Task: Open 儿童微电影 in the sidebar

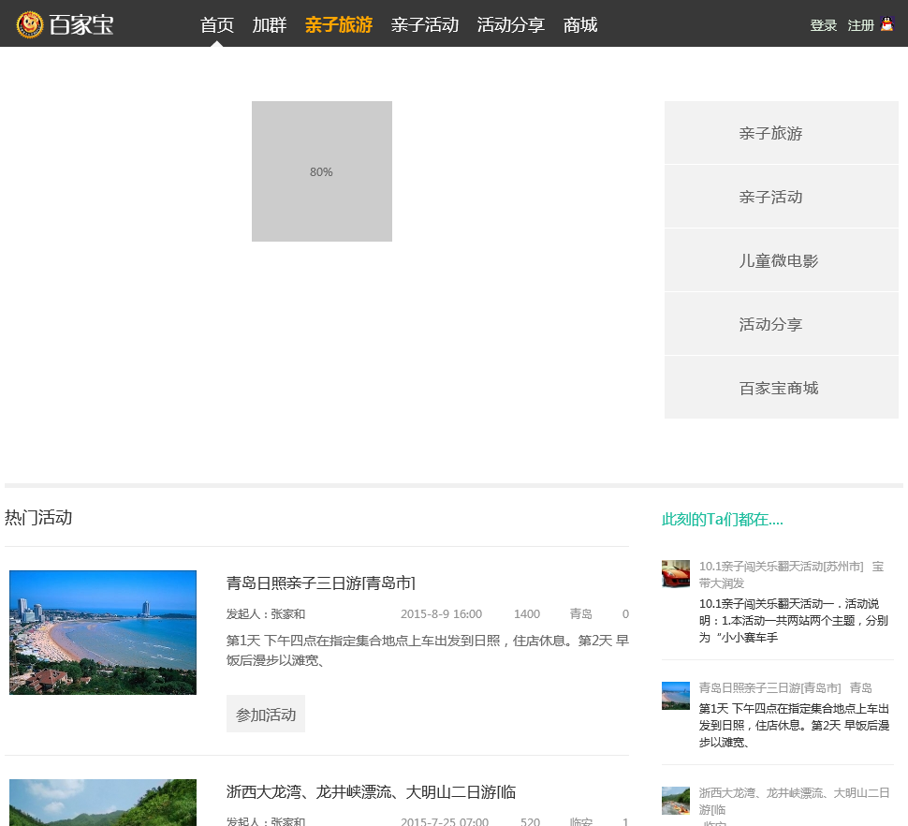Action: tap(782, 260)
